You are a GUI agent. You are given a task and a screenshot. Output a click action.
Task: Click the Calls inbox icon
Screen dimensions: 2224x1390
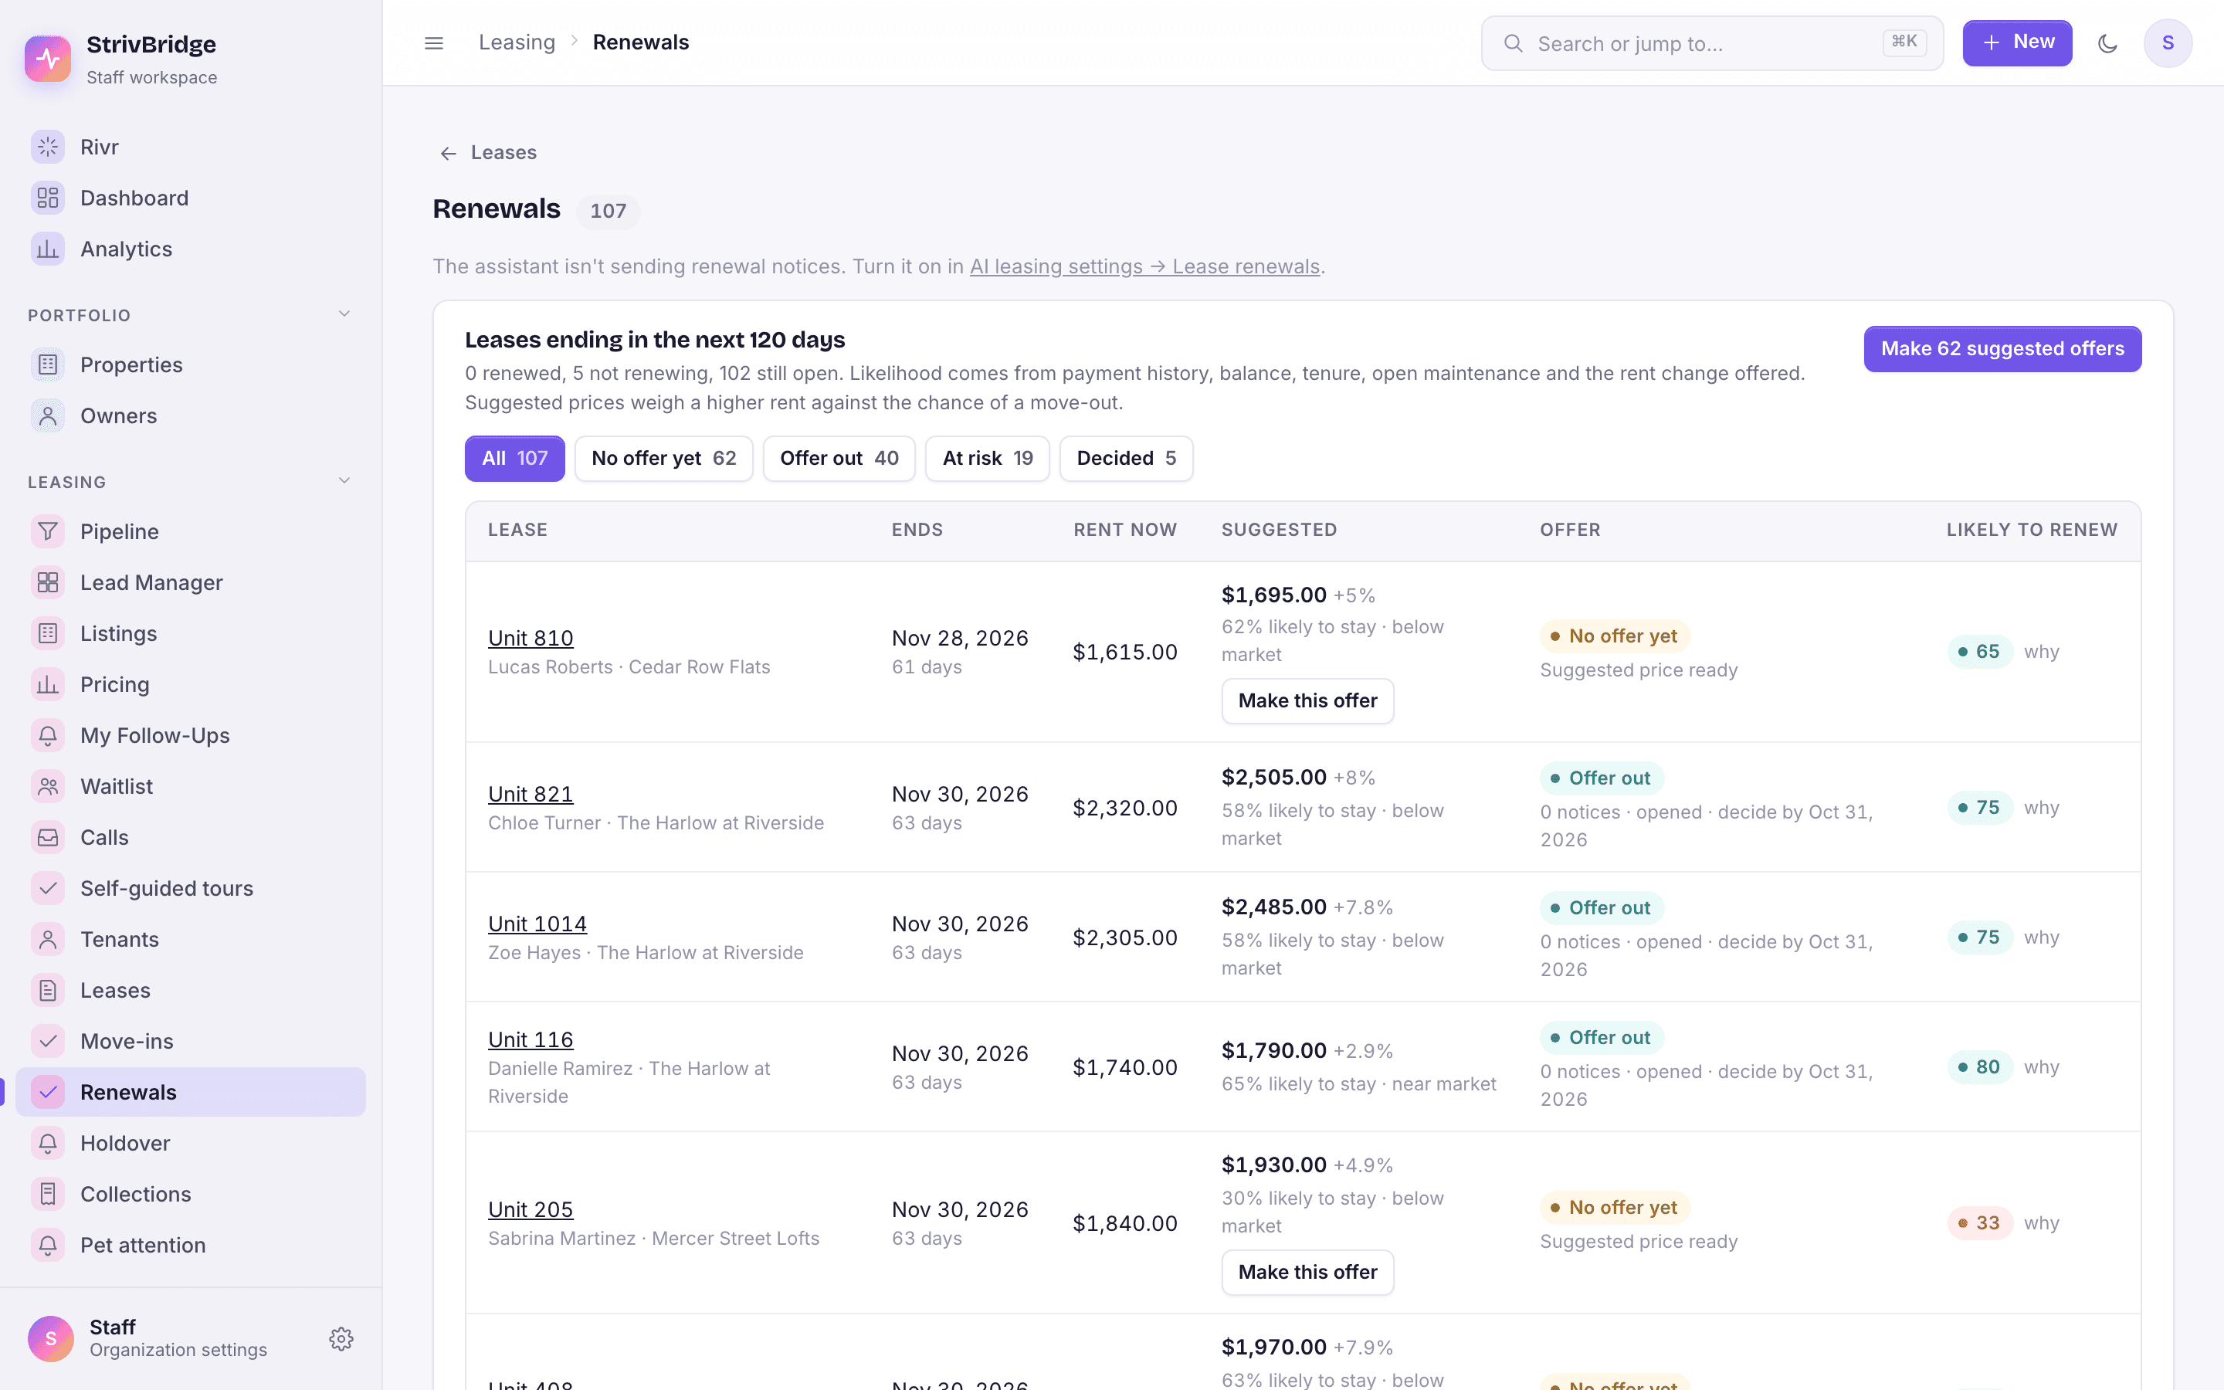tap(48, 838)
